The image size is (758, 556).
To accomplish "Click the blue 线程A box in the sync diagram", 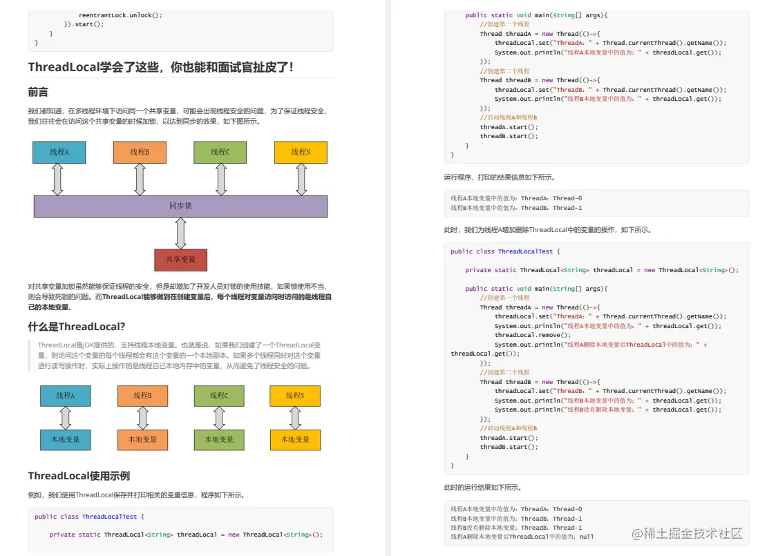I will click(59, 152).
